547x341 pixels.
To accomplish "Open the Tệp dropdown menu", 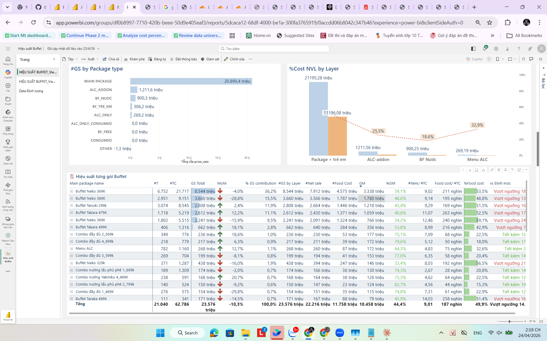I will (70, 59).
